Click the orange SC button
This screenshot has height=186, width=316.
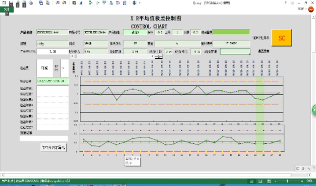(x=282, y=38)
